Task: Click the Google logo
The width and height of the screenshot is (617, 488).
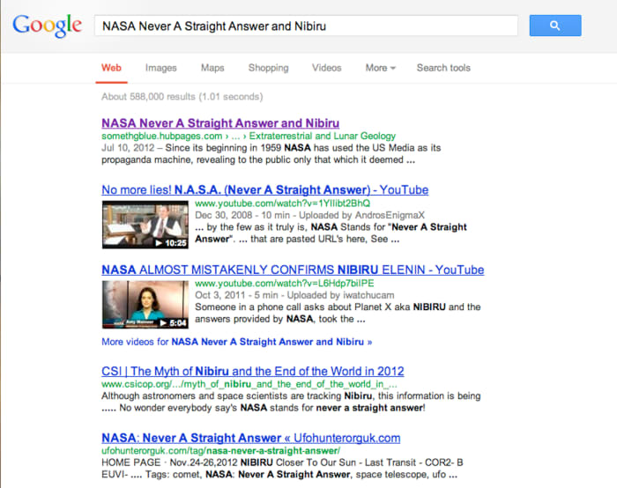Action: coord(47,26)
